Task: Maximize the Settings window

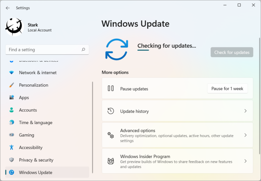Action: (x=239, y=5)
